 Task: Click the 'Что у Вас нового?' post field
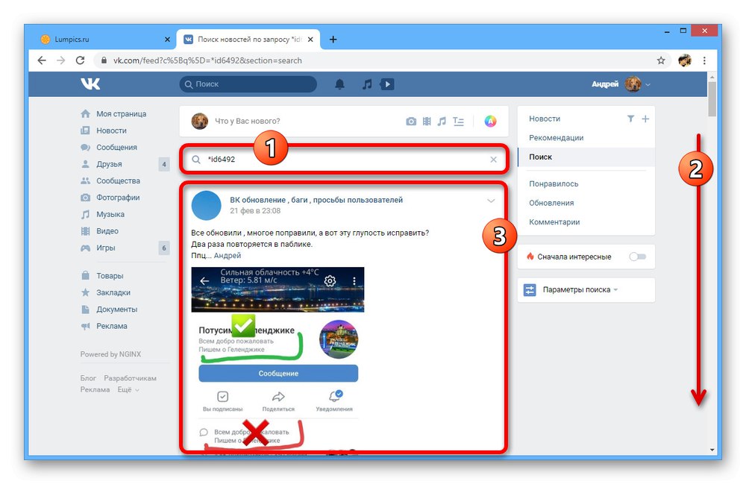[x=248, y=122]
